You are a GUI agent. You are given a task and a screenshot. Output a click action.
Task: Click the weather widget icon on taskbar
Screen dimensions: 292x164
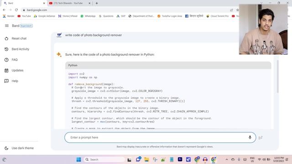pos(4,159)
